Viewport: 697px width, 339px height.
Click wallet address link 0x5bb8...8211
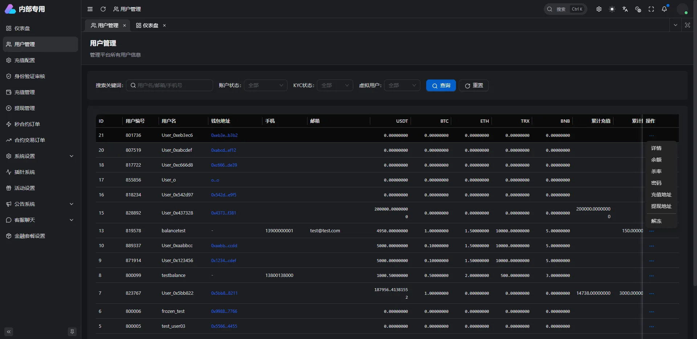(x=224, y=293)
